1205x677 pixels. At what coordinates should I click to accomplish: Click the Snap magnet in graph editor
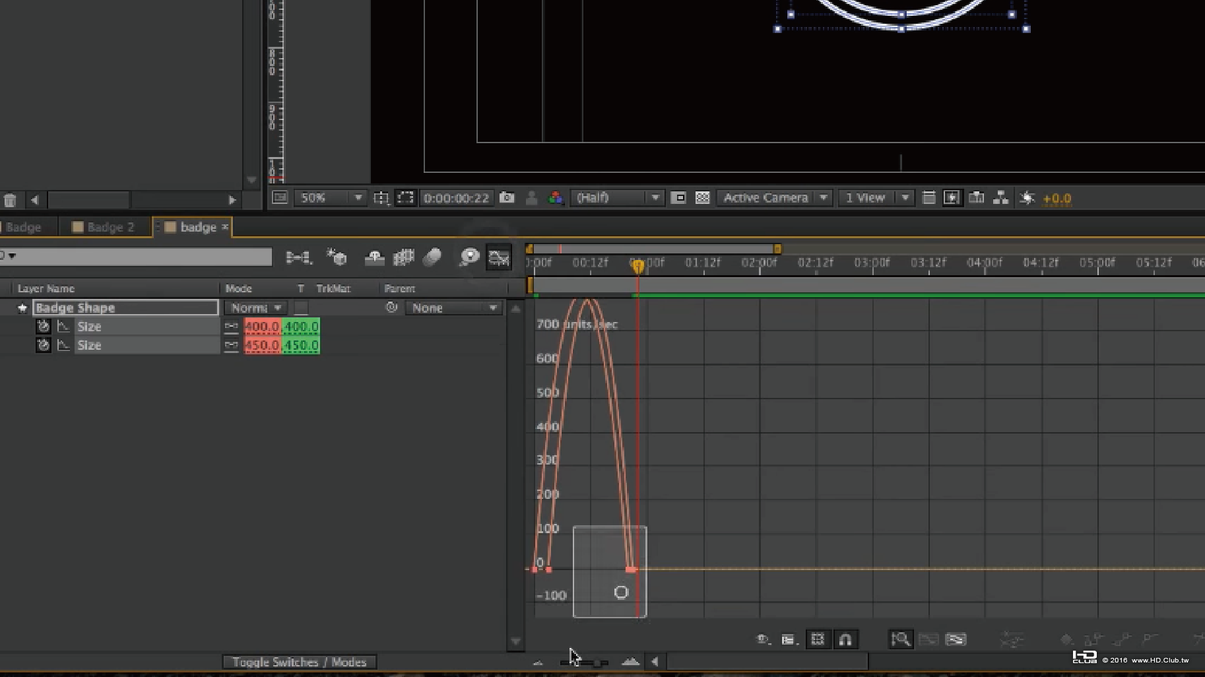coord(845,639)
